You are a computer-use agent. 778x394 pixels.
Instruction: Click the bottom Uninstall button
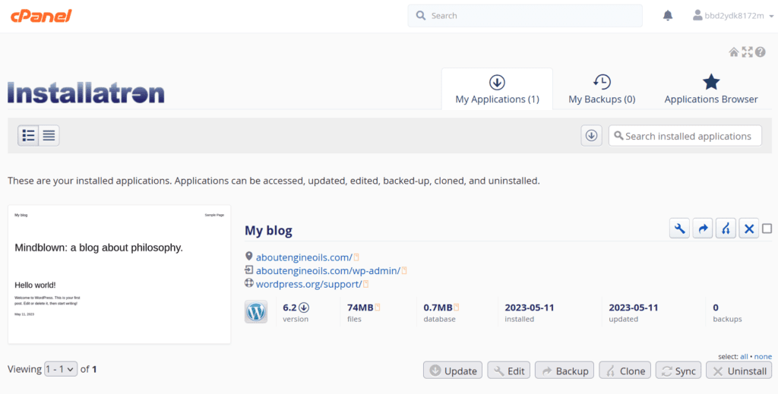coord(738,370)
